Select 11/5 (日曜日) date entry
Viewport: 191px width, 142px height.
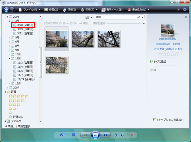point(23,71)
